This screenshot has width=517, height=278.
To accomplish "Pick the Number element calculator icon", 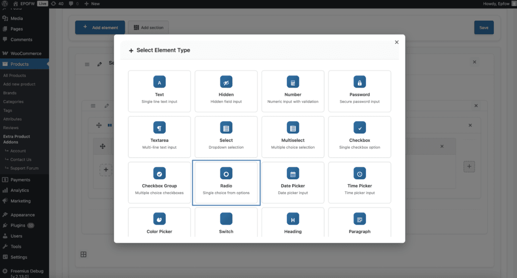I will click(x=293, y=82).
